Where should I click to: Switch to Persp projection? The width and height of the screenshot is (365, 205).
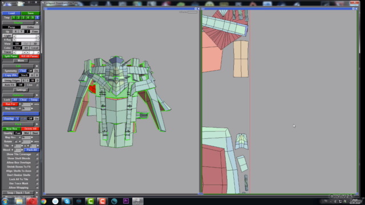coord(11,27)
